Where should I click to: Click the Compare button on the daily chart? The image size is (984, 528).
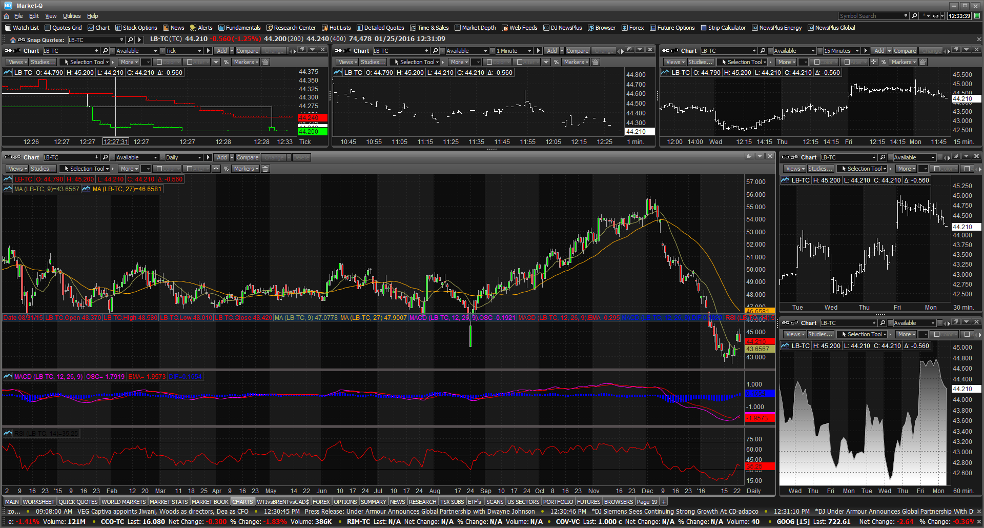[x=248, y=157]
